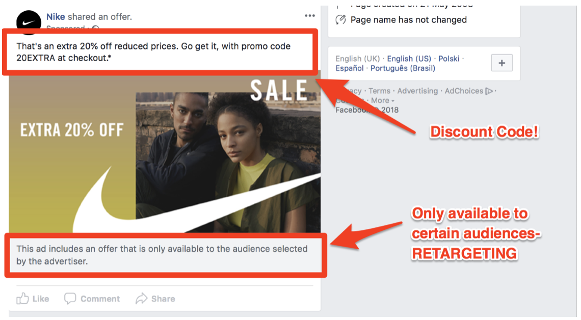Image resolution: width=581 pixels, height=320 pixels.
Task: Click the audience-only offer notice text
Action: (x=162, y=255)
